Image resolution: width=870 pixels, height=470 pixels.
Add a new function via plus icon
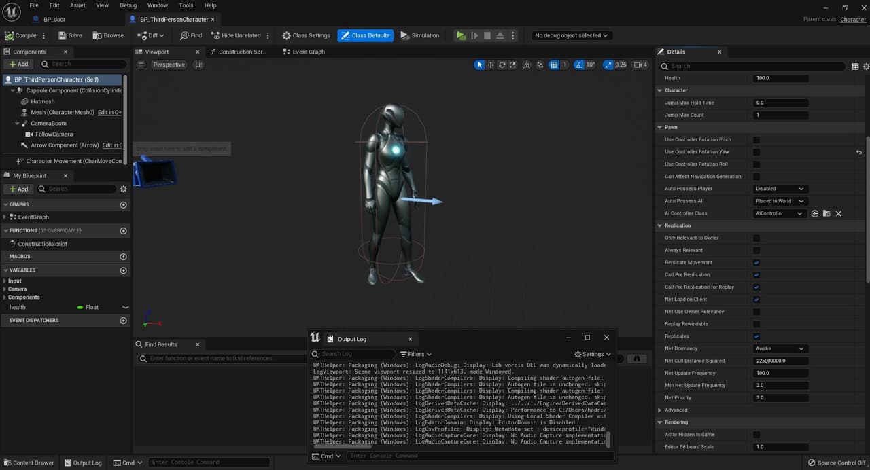pyautogui.click(x=123, y=231)
